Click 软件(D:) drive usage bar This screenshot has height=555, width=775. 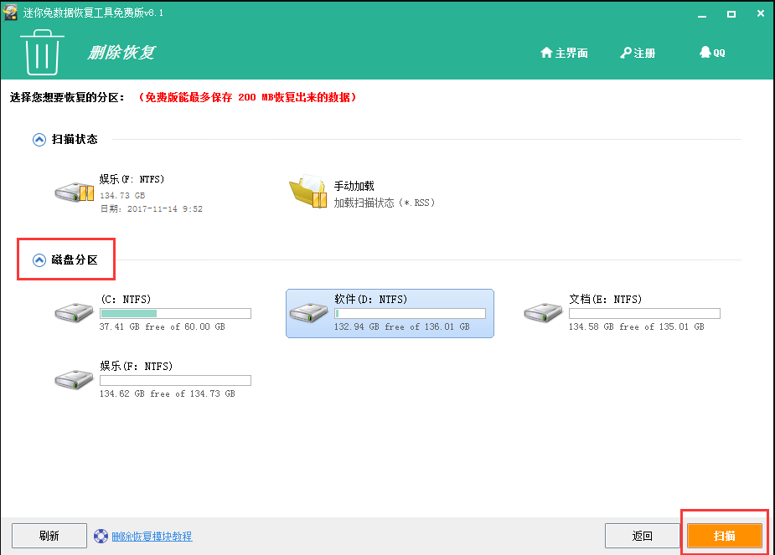(x=411, y=314)
